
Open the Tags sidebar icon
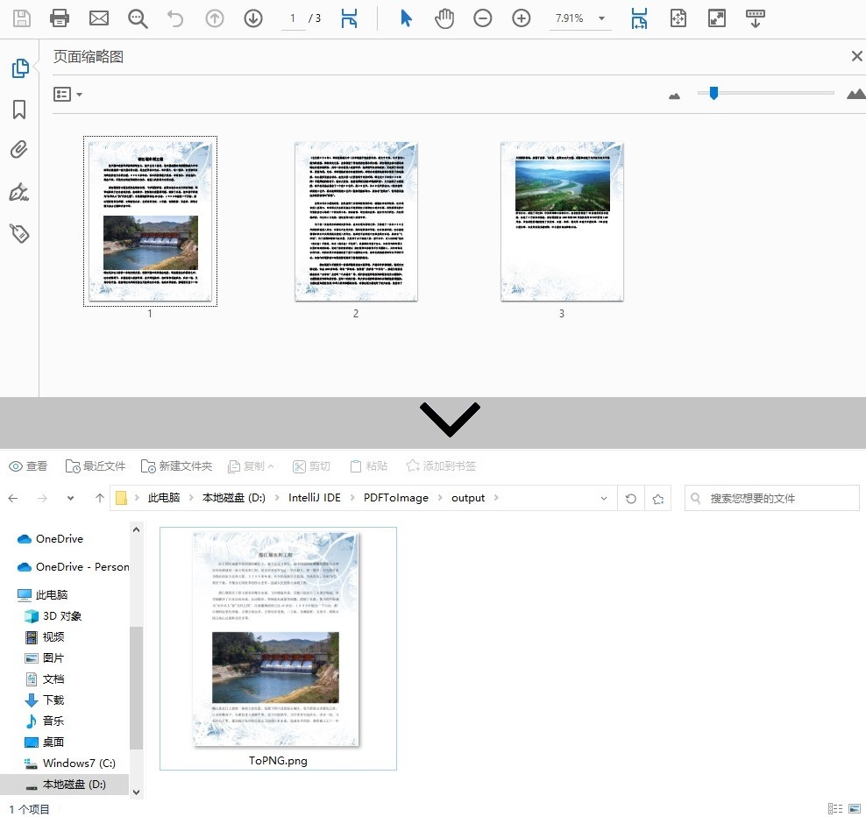tap(19, 233)
